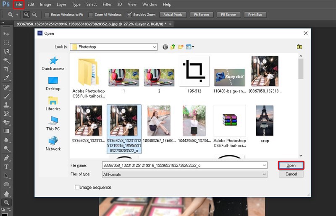Go to Desktop location in sidebar

click(x=53, y=84)
